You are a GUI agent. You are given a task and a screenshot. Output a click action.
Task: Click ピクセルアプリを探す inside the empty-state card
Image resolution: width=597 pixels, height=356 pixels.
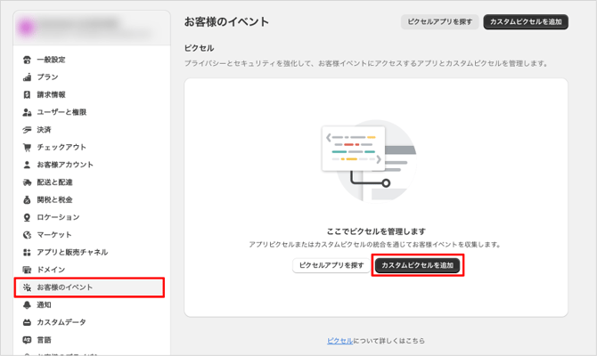[x=331, y=265]
